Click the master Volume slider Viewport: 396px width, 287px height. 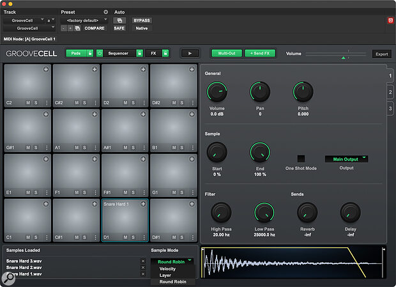[x=335, y=55]
